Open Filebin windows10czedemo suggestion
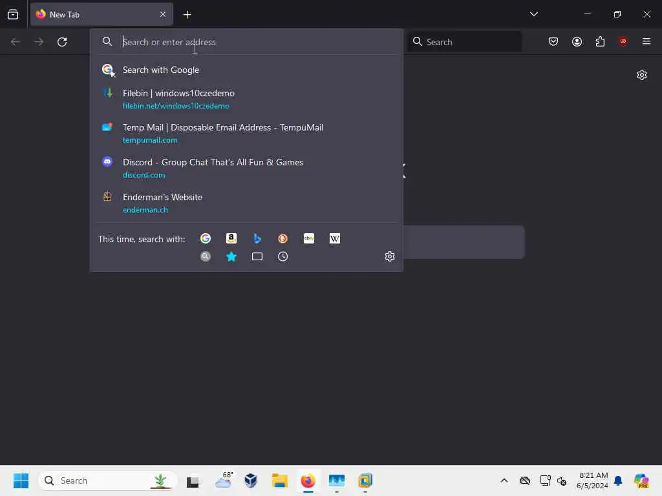This screenshot has width=662, height=496. pos(246,99)
